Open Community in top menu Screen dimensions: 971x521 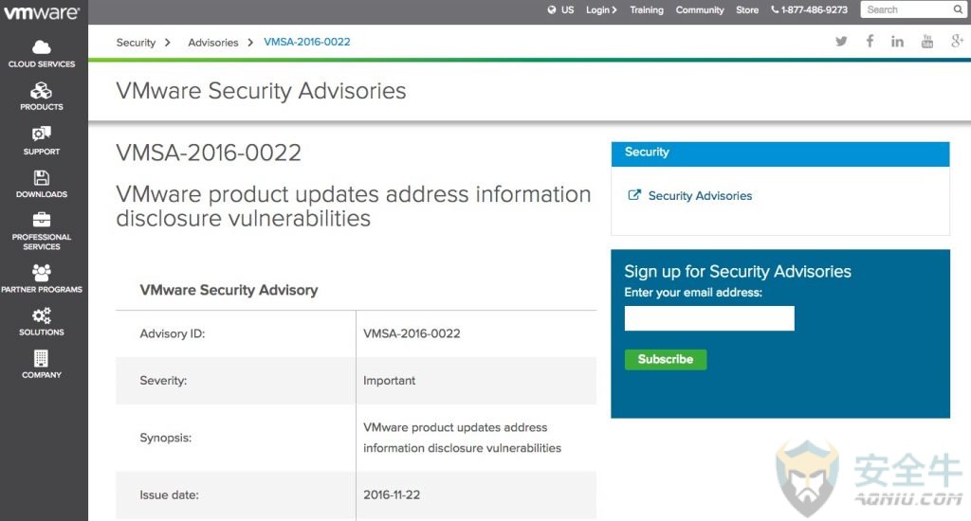pyautogui.click(x=700, y=9)
